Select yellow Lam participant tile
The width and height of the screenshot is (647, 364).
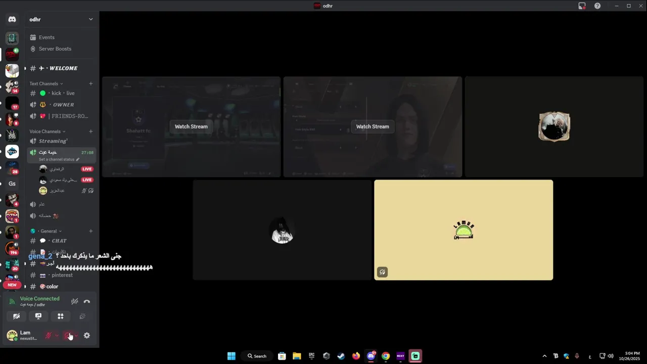(x=464, y=230)
